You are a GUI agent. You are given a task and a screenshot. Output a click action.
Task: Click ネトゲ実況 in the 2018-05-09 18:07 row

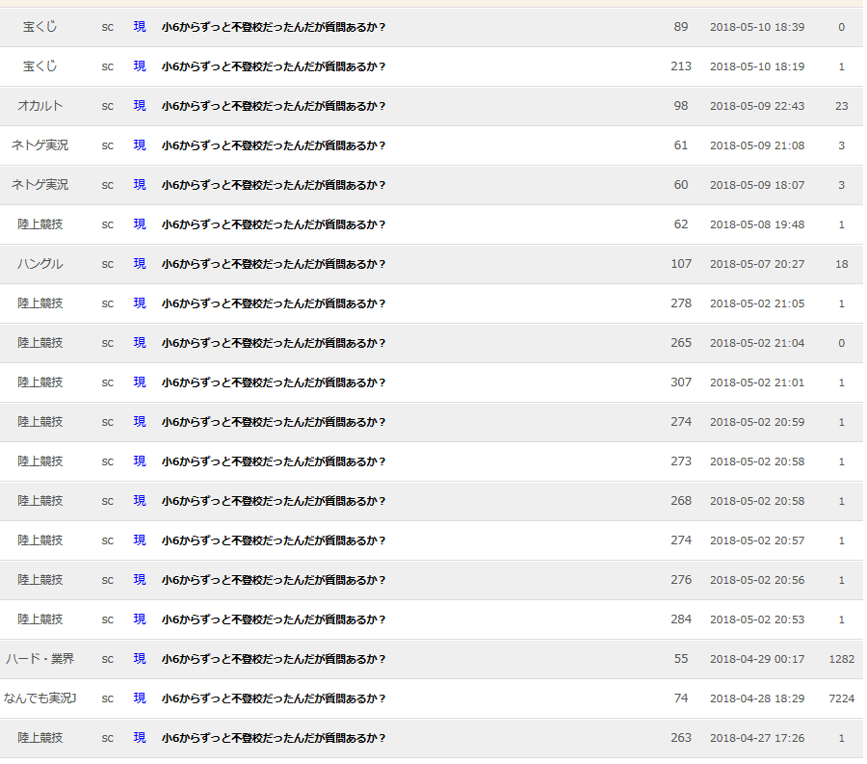(39, 185)
